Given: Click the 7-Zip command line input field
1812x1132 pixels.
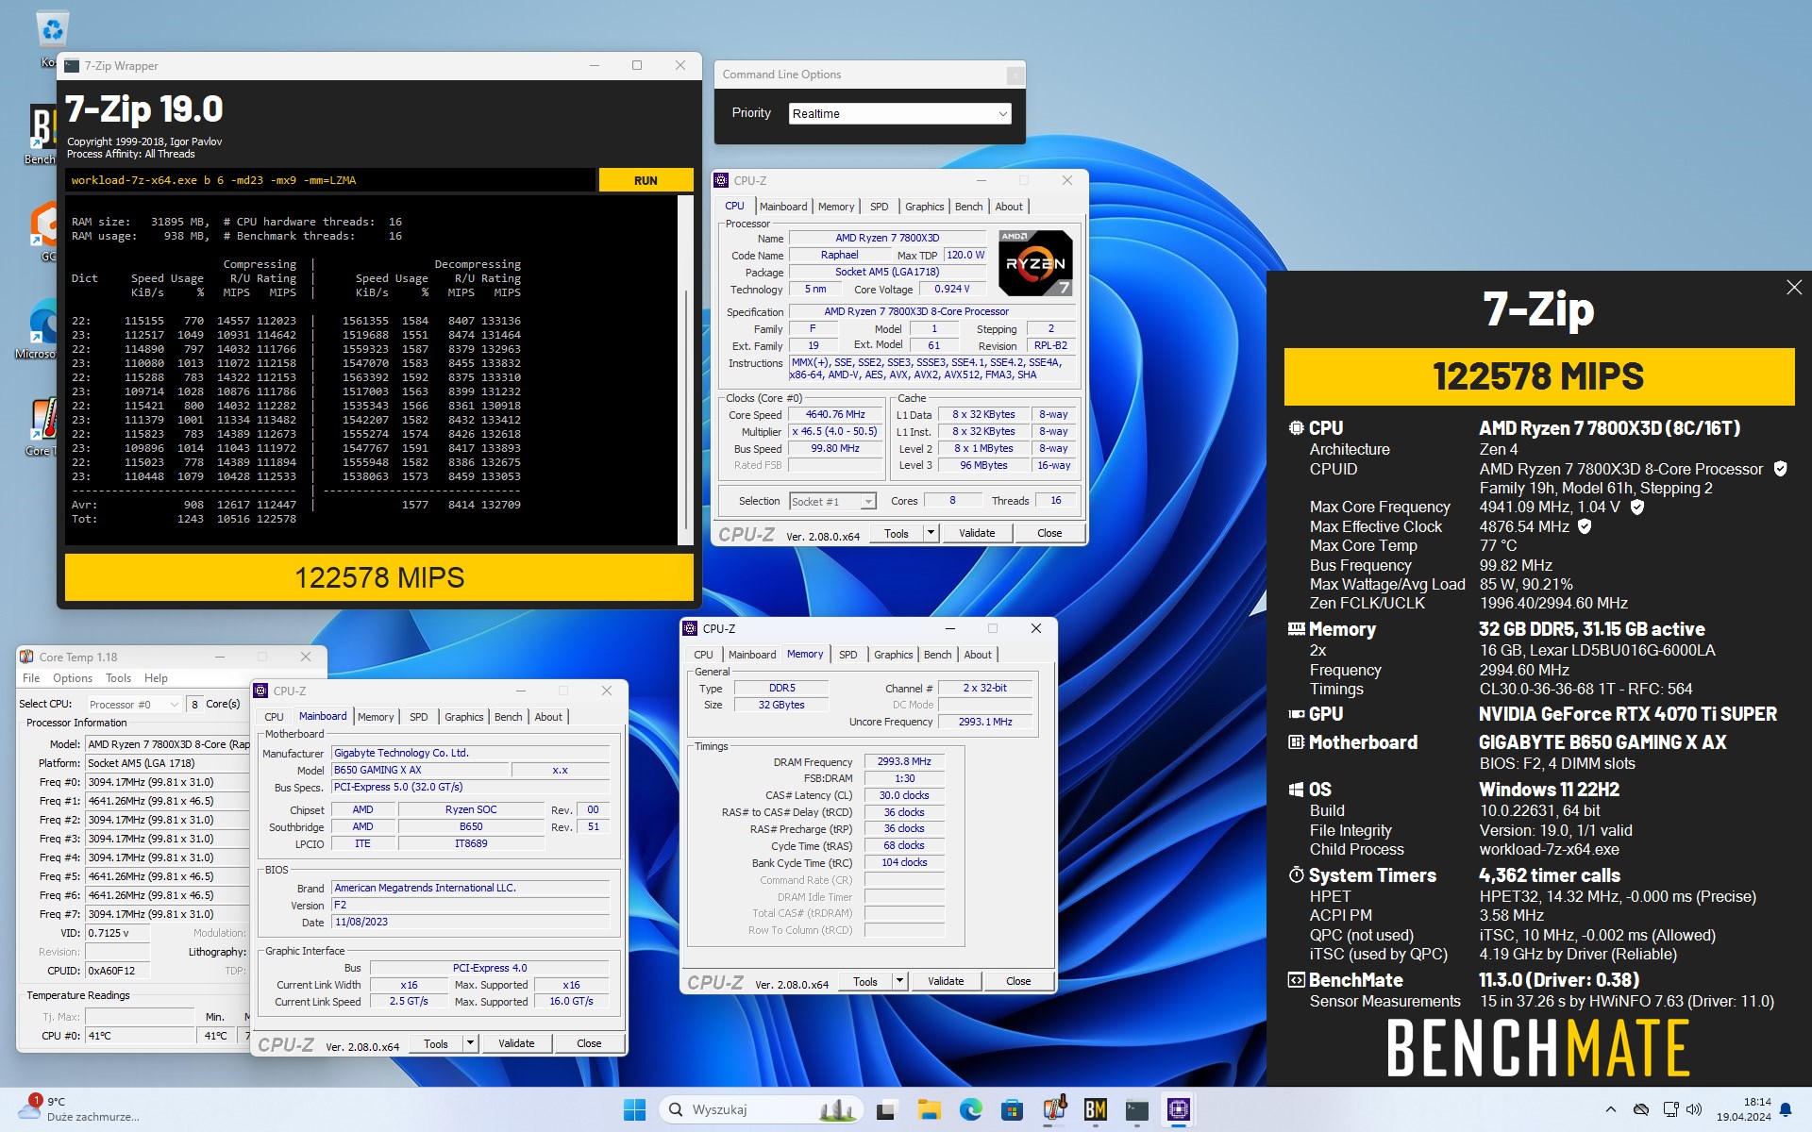Looking at the screenshot, I should coord(330,180).
